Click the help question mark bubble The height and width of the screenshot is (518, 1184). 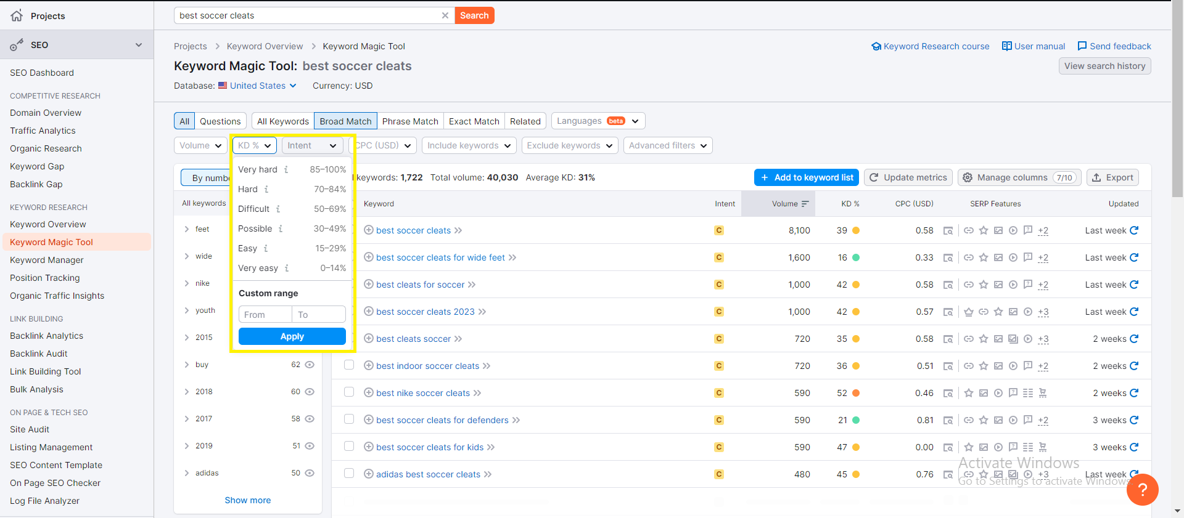coord(1142,490)
